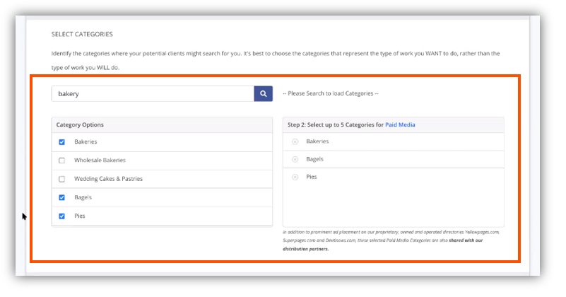Remove Pies using its circled x icon

click(295, 177)
